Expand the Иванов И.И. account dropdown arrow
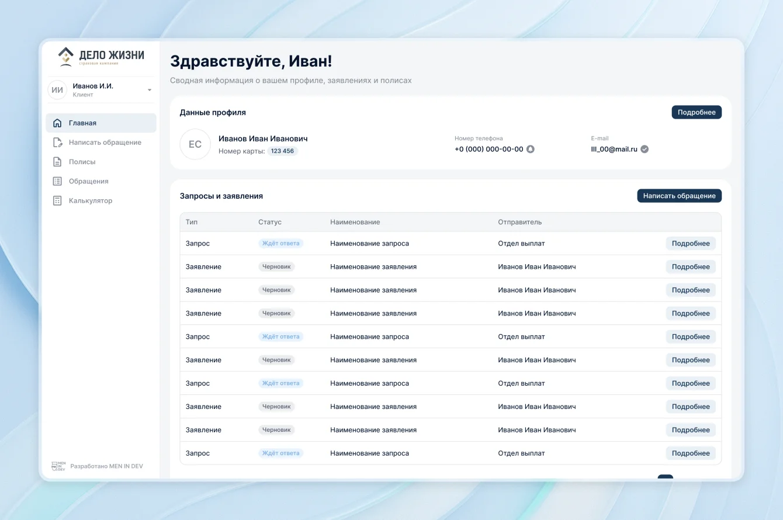Screen dimensions: 783x520 pos(150,90)
